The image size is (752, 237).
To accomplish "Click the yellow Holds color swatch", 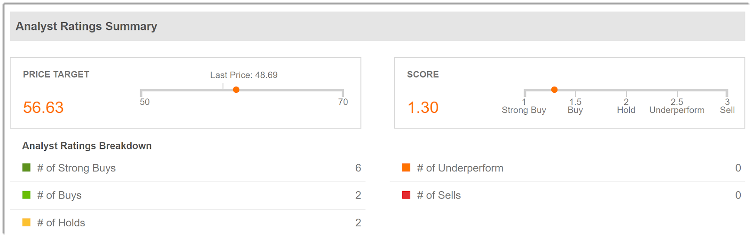I will [26, 222].
